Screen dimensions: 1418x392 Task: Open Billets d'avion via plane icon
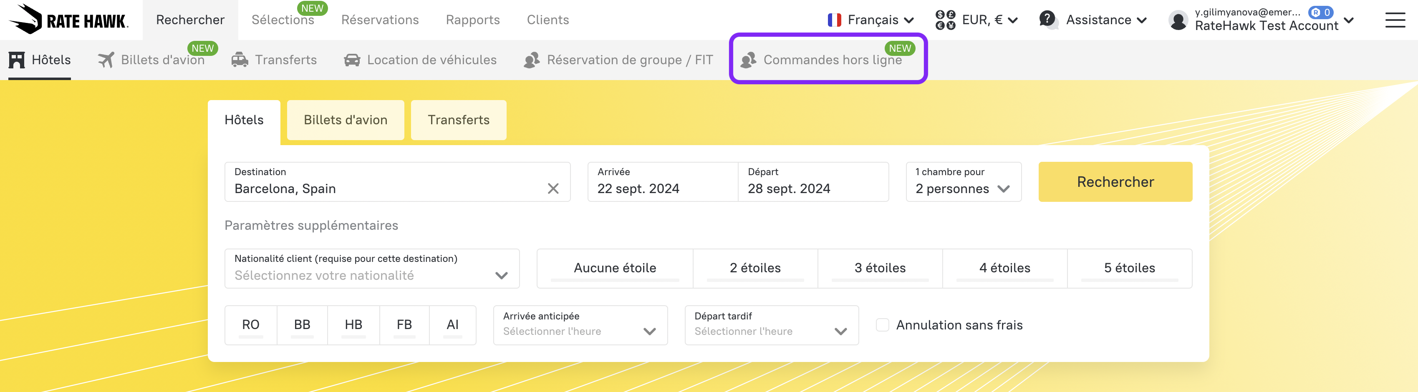coord(106,60)
